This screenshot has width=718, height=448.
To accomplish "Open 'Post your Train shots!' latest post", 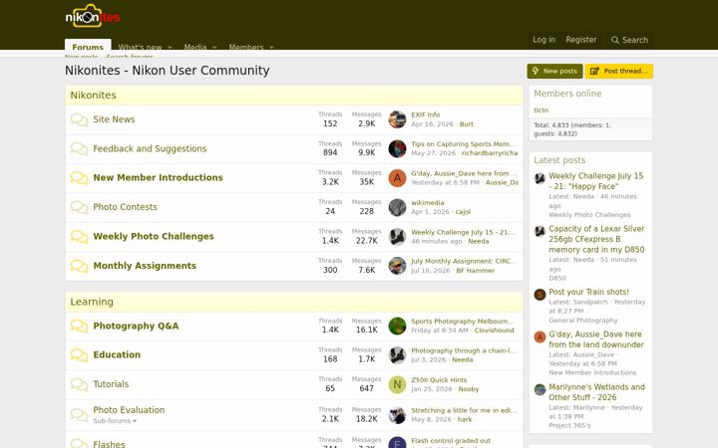I will click(589, 292).
